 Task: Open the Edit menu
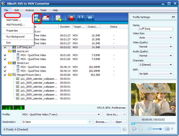point(17,10)
